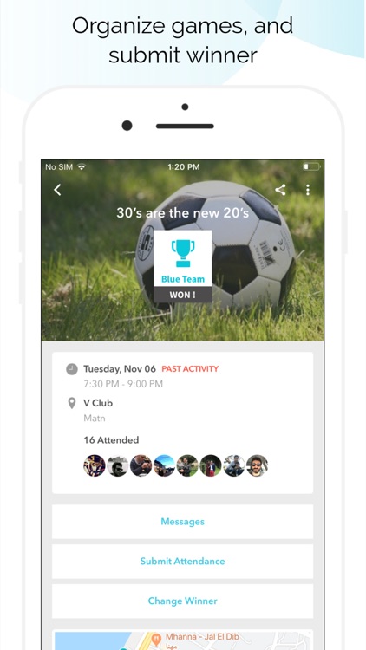This screenshot has width=366, height=650.
Task: Tap the back arrow icon
Action: coord(58,190)
